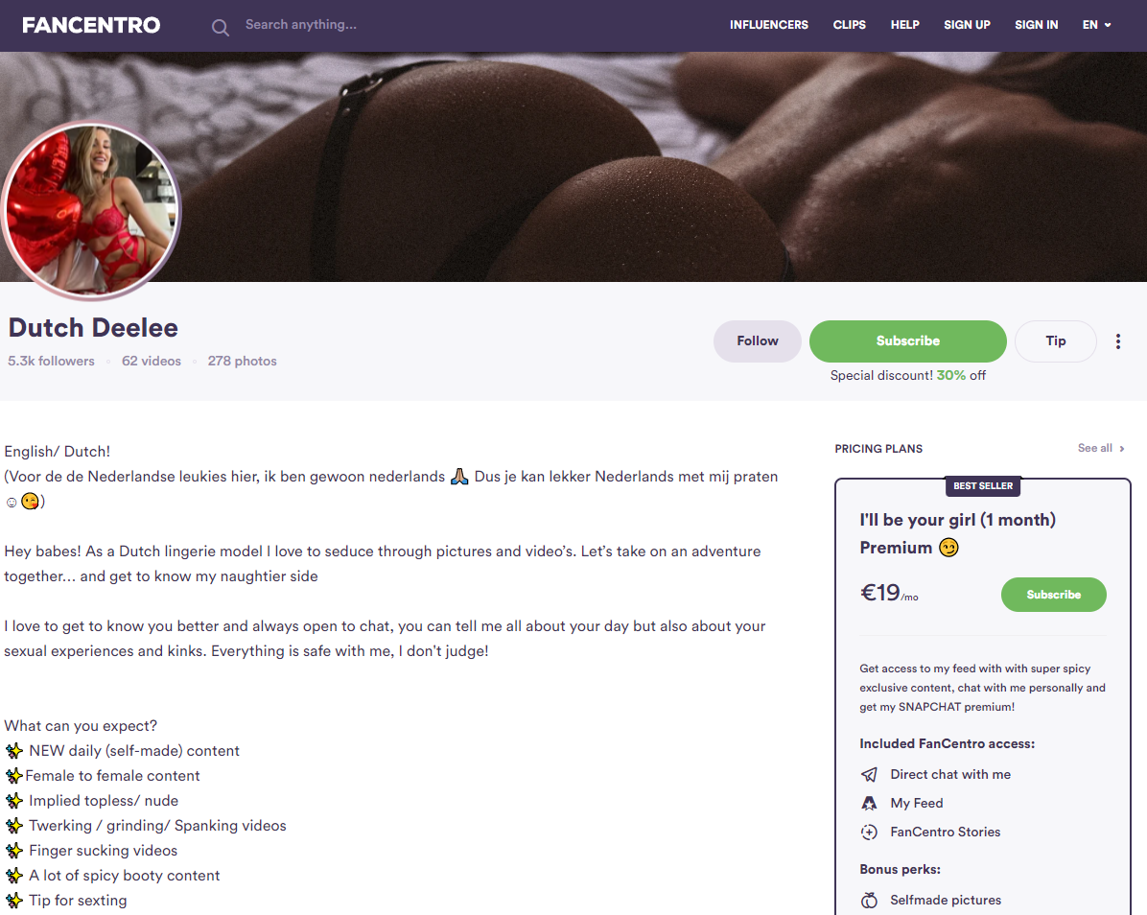Viewport: 1147px width, 915px height.
Task: Open the Influencers menu item
Action: pos(769,25)
